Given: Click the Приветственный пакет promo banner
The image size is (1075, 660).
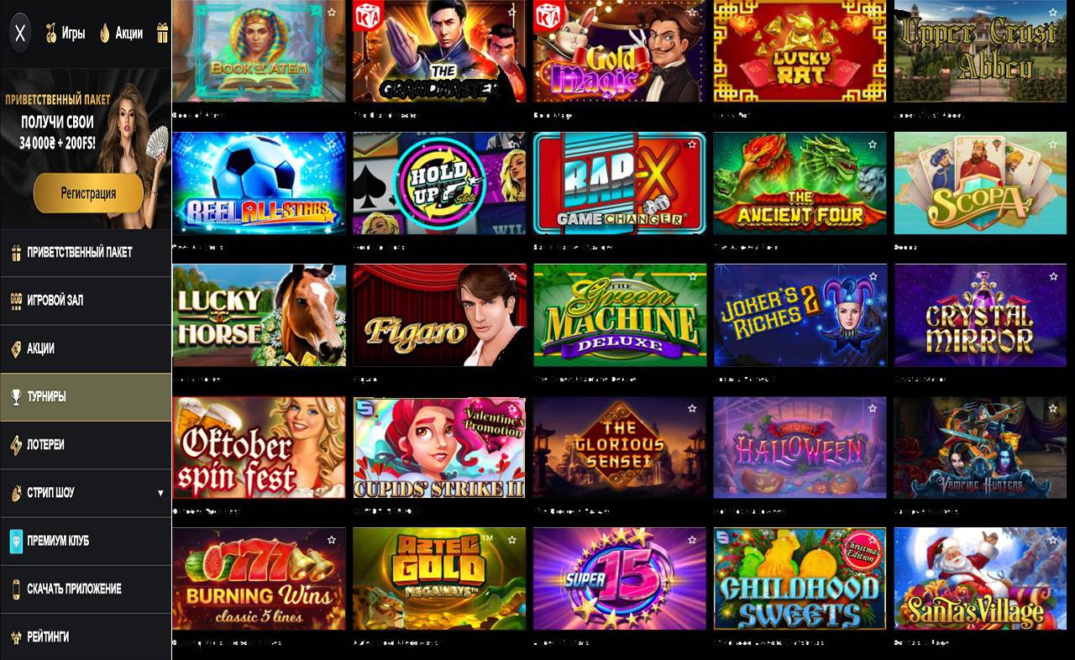Looking at the screenshot, I should (x=86, y=149).
